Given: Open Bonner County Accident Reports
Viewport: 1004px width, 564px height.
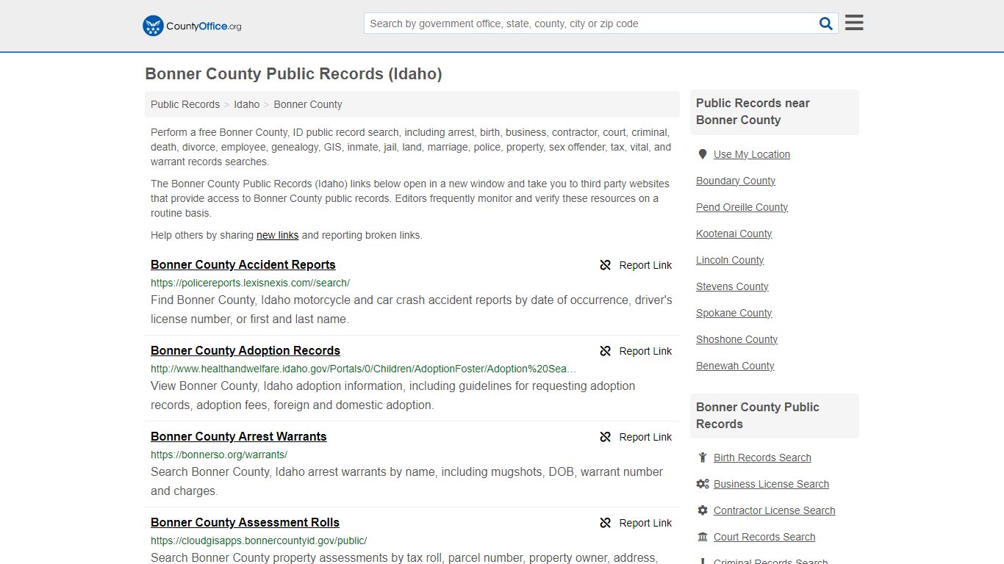Looking at the screenshot, I should click(243, 264).
